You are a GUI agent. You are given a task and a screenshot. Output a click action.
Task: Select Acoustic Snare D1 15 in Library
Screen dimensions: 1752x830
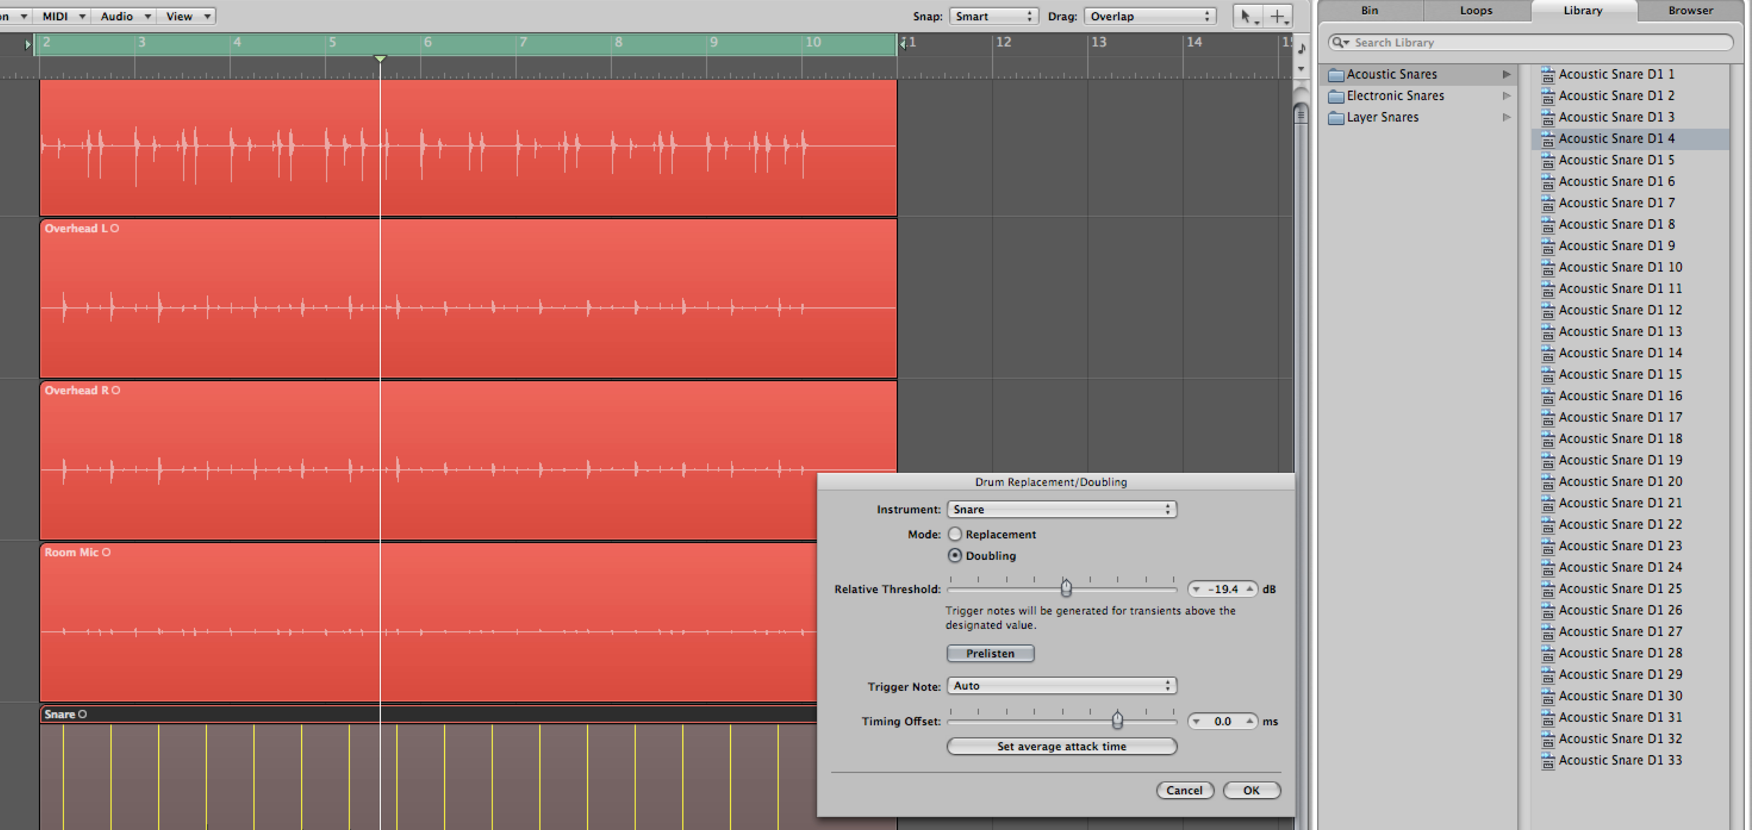click(1630, 374)
